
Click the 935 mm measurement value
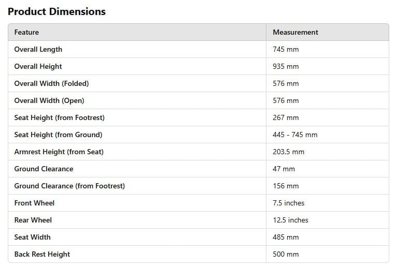[x=286, y=66]
